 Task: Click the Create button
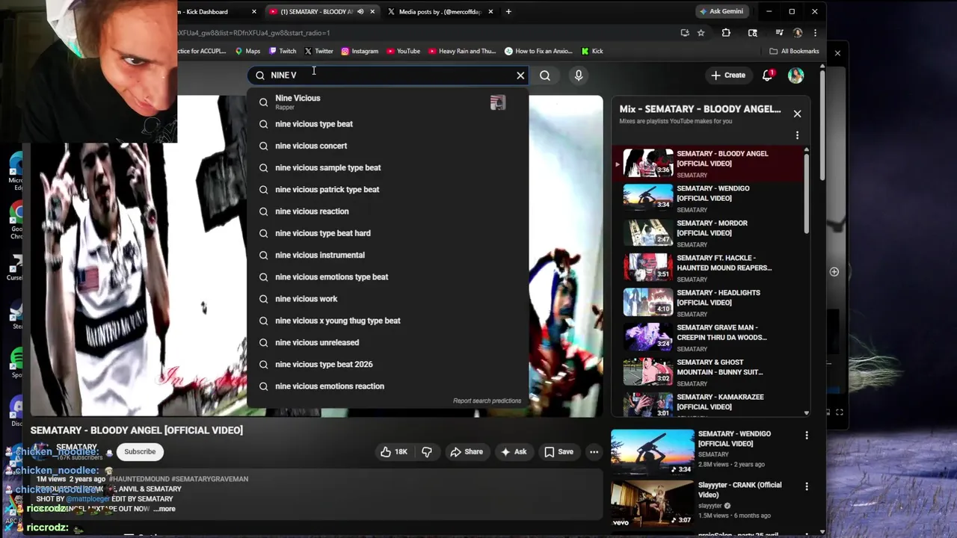[x=728, y=75]
